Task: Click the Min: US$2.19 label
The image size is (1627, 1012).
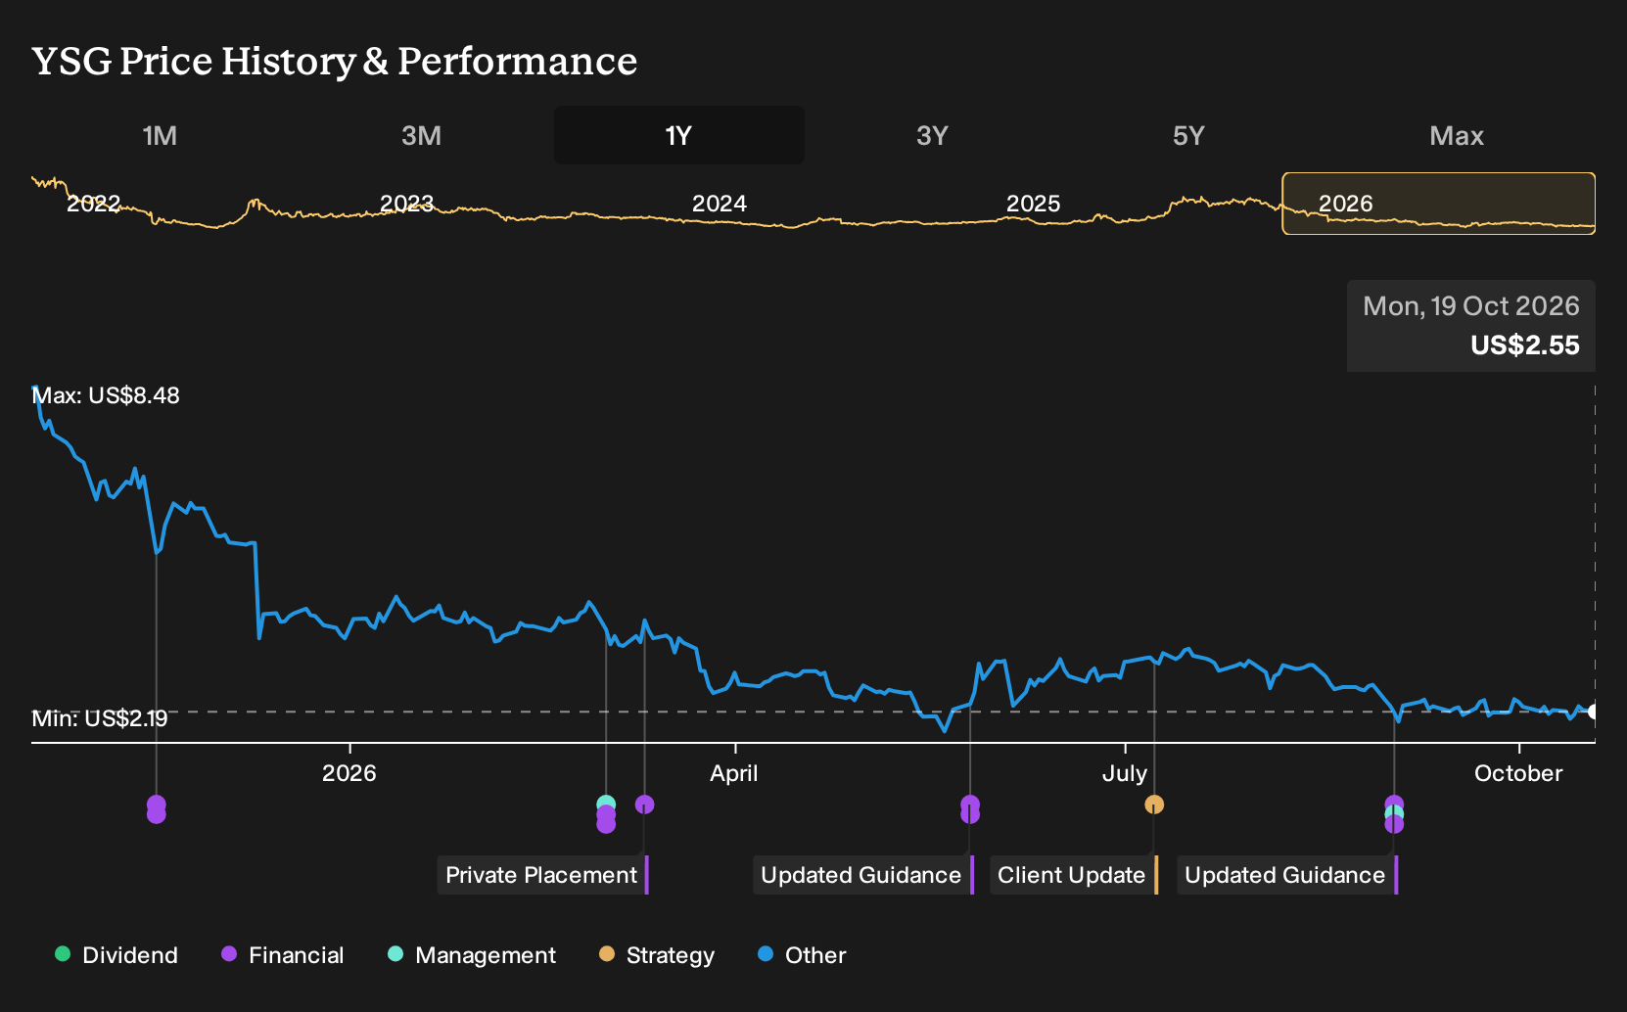Action: 100,718
